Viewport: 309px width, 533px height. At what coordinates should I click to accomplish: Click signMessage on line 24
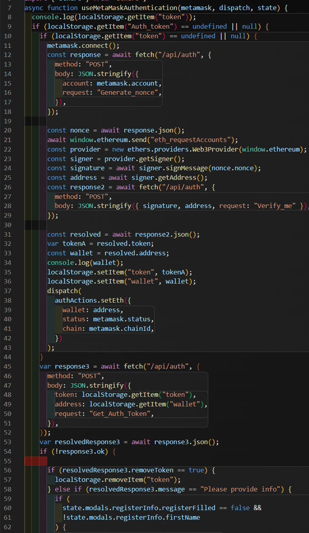pyautogui.click(x=188, y=168)
